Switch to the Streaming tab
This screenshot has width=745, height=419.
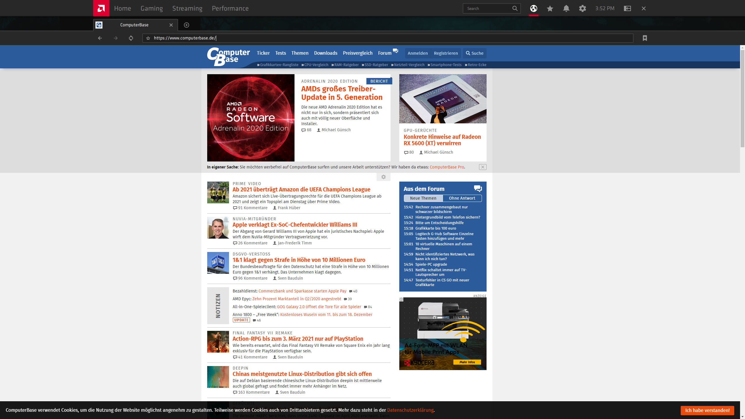point(187,8)
